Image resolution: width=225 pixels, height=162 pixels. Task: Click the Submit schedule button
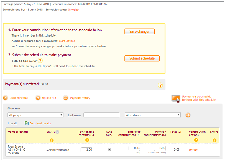click(142, 58)
